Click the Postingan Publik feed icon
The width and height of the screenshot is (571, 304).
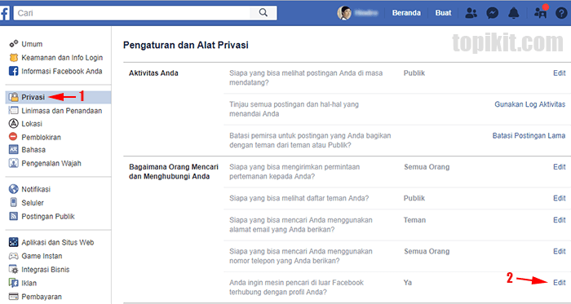(14, 216)
